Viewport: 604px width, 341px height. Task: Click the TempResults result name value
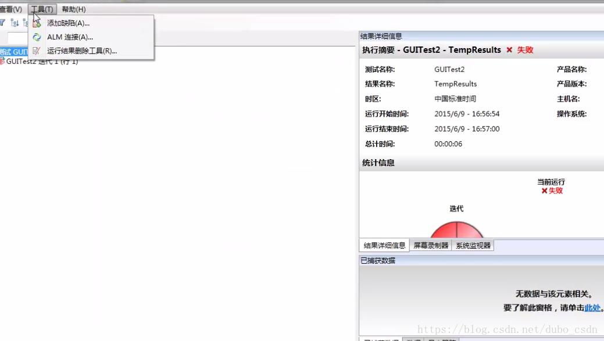pos(456,84)
